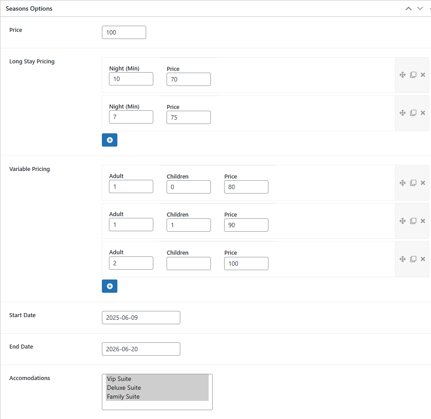Add a new long stay pricing row
The image size is (431, 419).
tap(110, 140)
